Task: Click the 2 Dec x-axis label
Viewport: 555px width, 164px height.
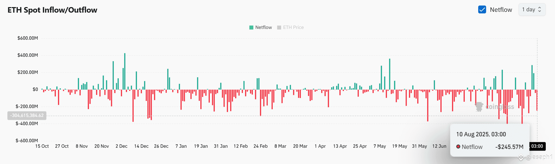Action: pyautogui.click(x=121, y=146)
